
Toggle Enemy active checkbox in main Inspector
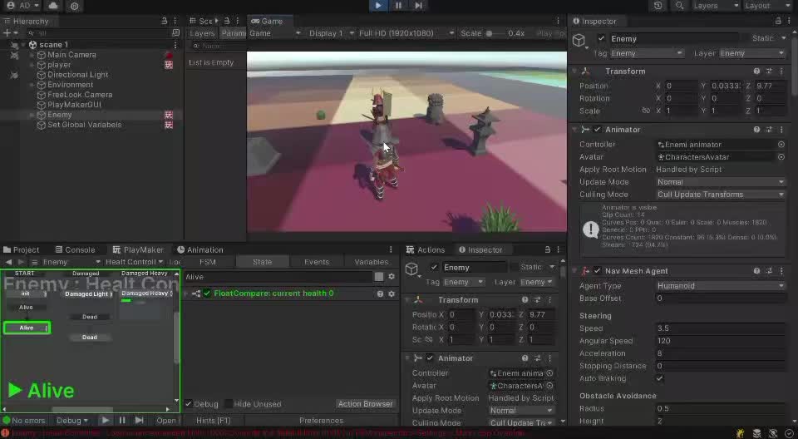(x=602, y=39)
